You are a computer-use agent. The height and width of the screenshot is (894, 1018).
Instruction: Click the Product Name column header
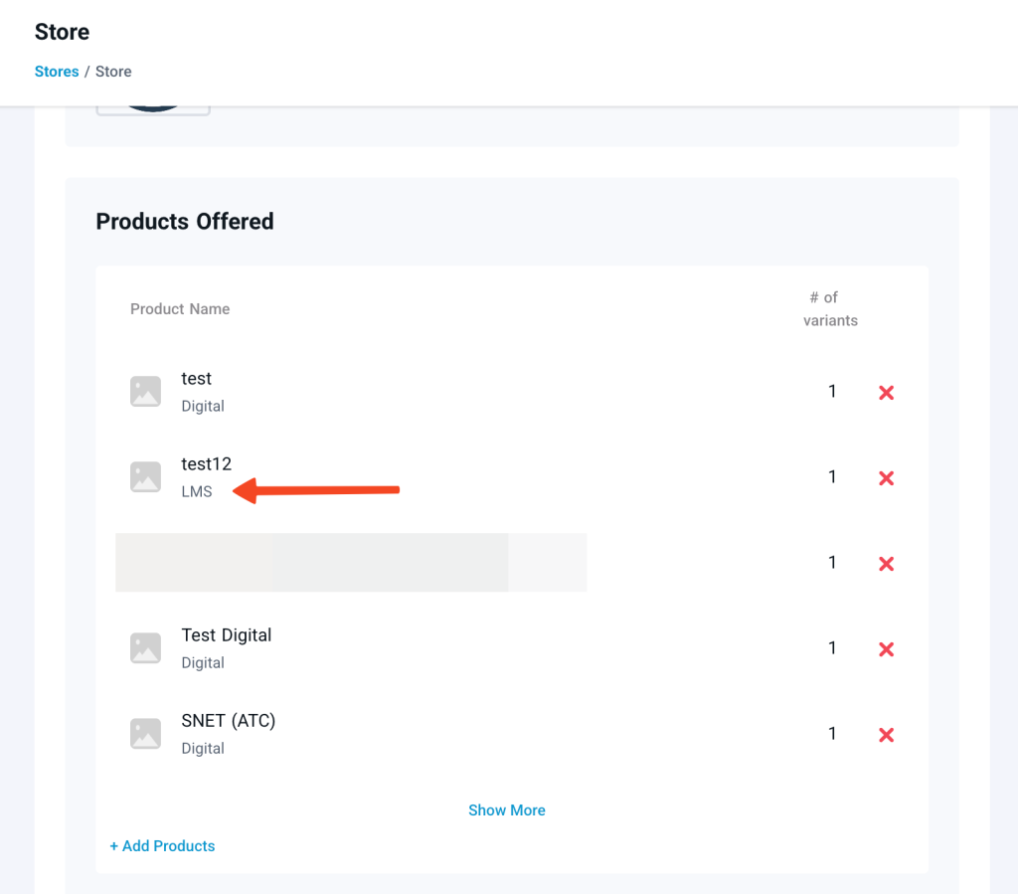tap(180, 309)
